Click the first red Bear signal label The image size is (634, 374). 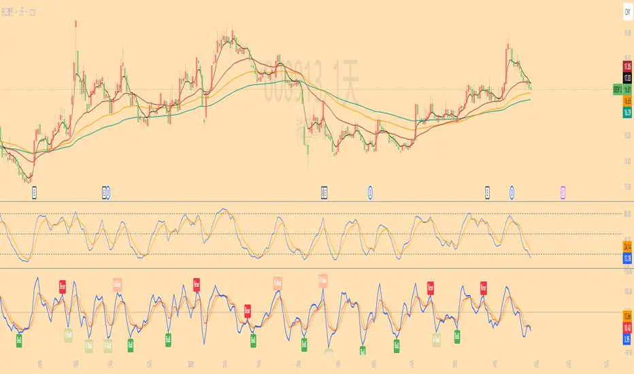point(63,287)
